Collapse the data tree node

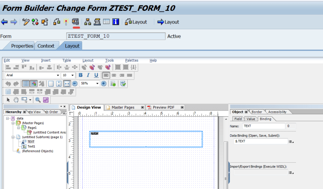click(8, 118)
